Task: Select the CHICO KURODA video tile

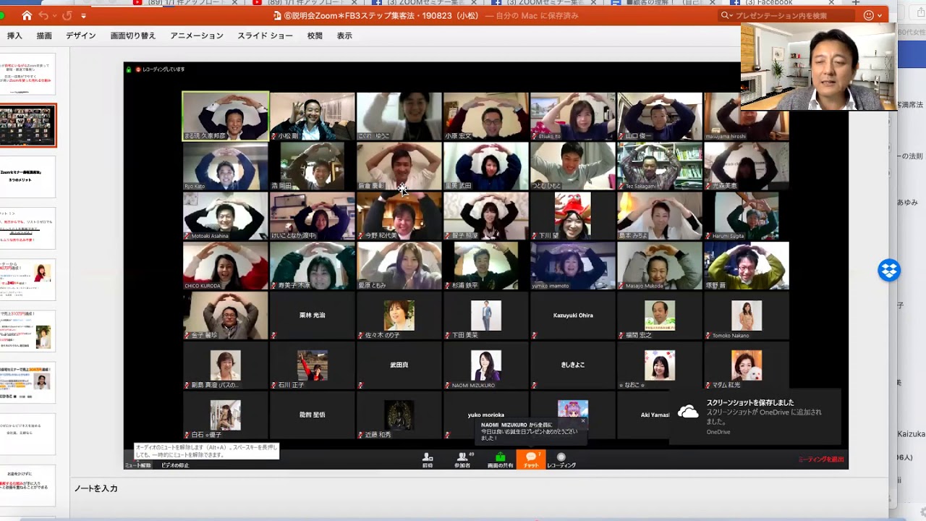Action: (x=226, y=266)
